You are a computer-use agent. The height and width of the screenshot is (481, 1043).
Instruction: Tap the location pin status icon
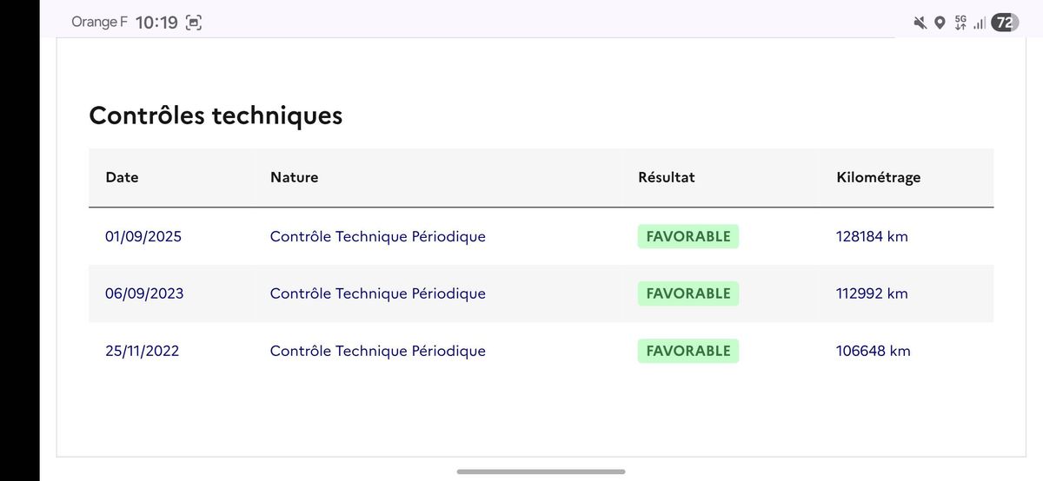coord(940,23)
